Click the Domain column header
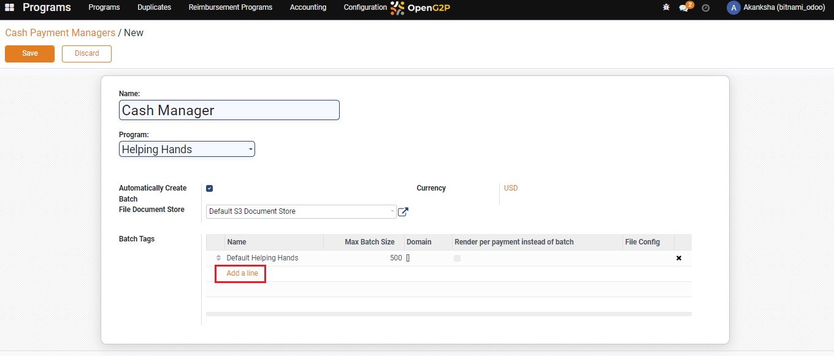834x356 pixels. point(428,242)
